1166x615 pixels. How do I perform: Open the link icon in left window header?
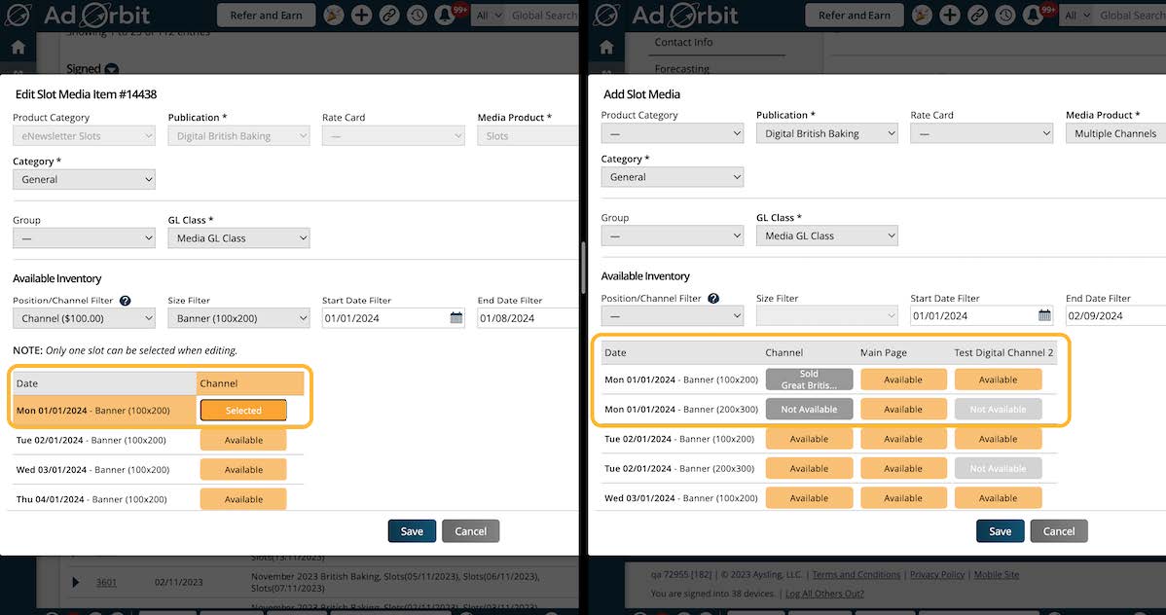coord(389,15)
